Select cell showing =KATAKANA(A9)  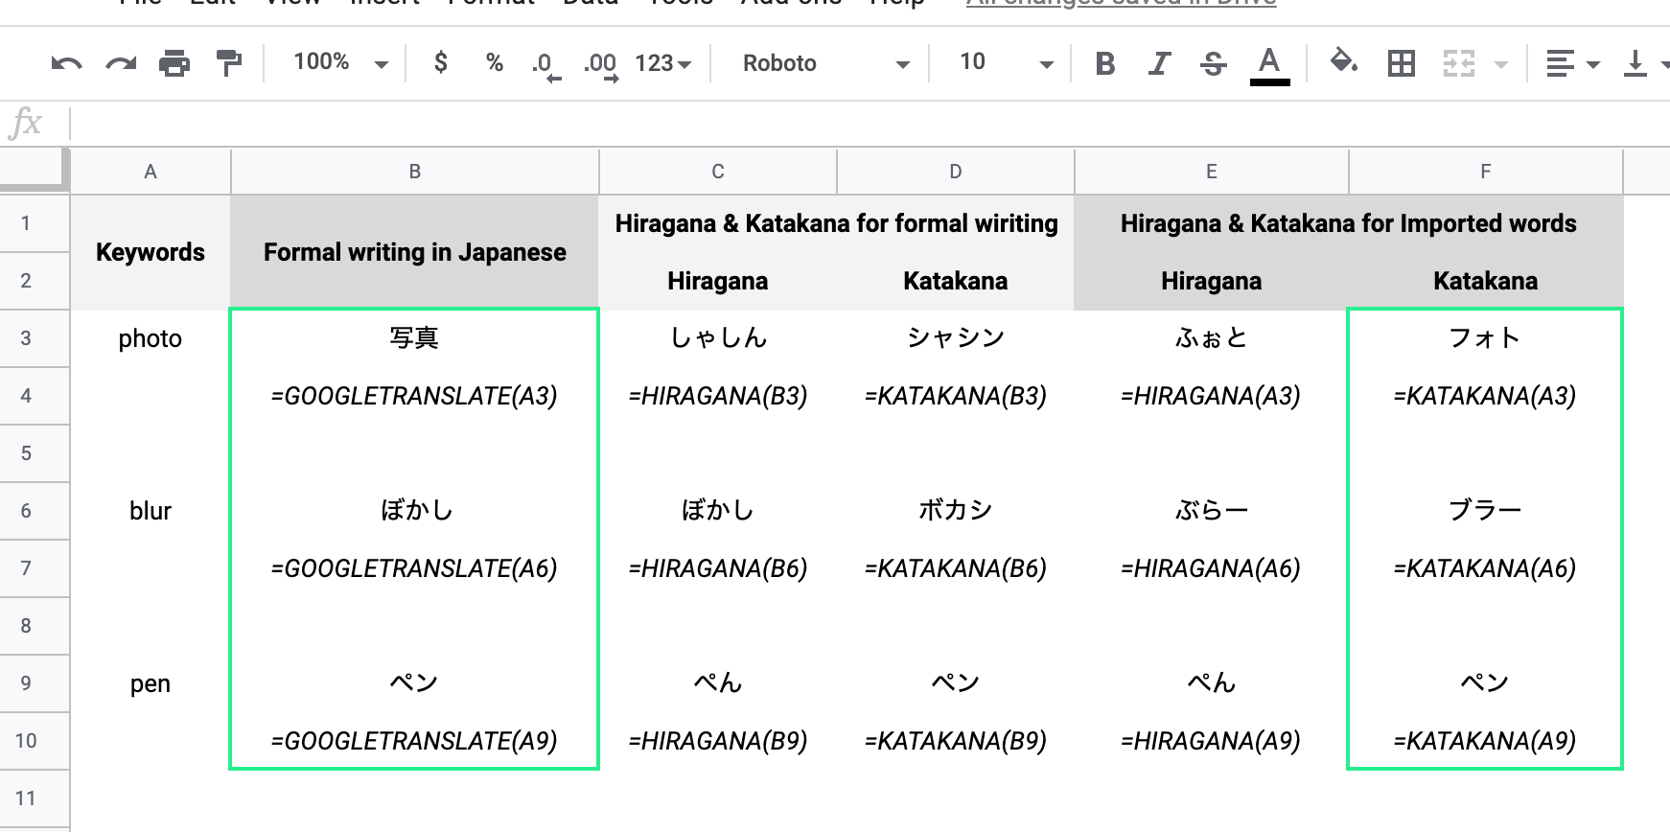[1486, 741]
